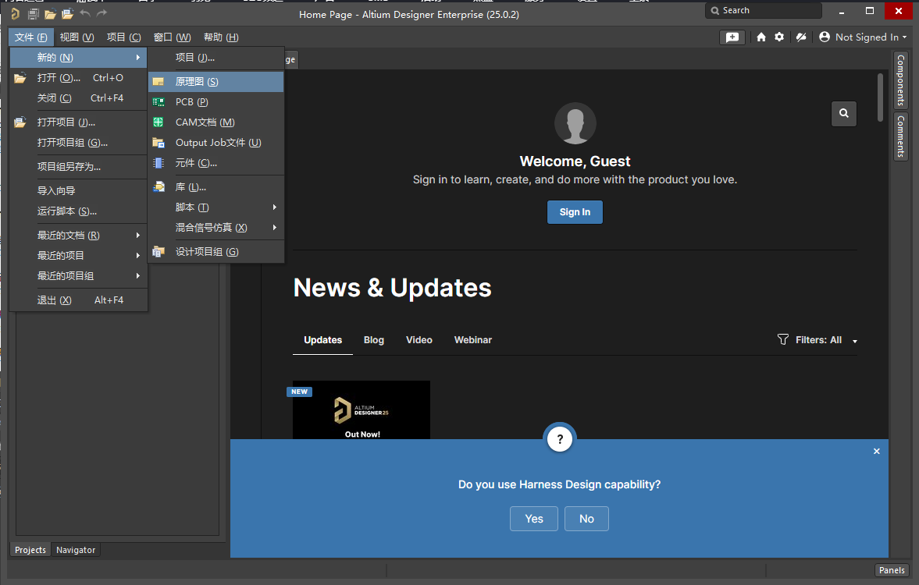This screenshot has height=585, width=919.
Task: Open the Components side panel
Action: 901,80
